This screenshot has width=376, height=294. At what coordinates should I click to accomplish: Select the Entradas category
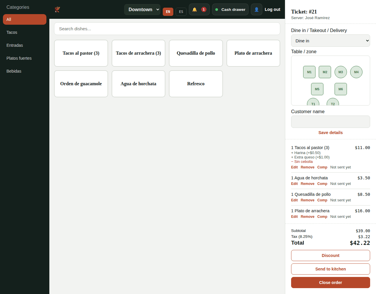coord(25,45)
